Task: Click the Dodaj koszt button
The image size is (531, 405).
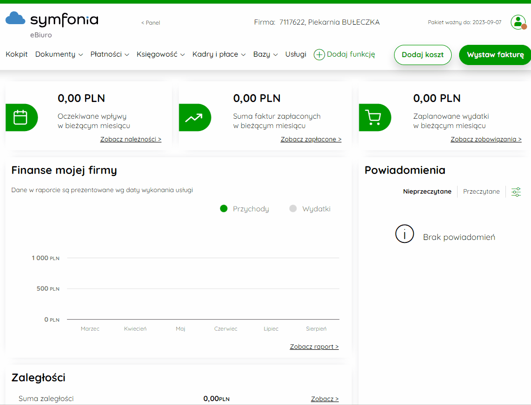Action: coord(423,55)
